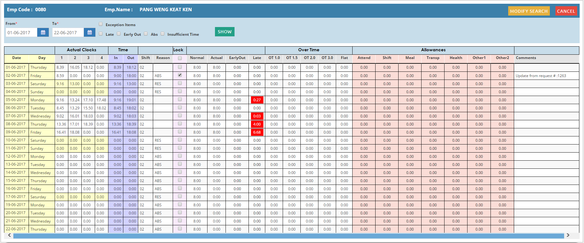Screen dimensions: 584x243
Task: Click the horizontal scrollbar track
Action: click(x=288, y=236)
